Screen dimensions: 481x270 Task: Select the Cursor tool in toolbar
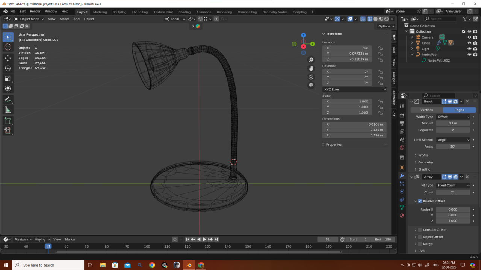coord(8,47)
